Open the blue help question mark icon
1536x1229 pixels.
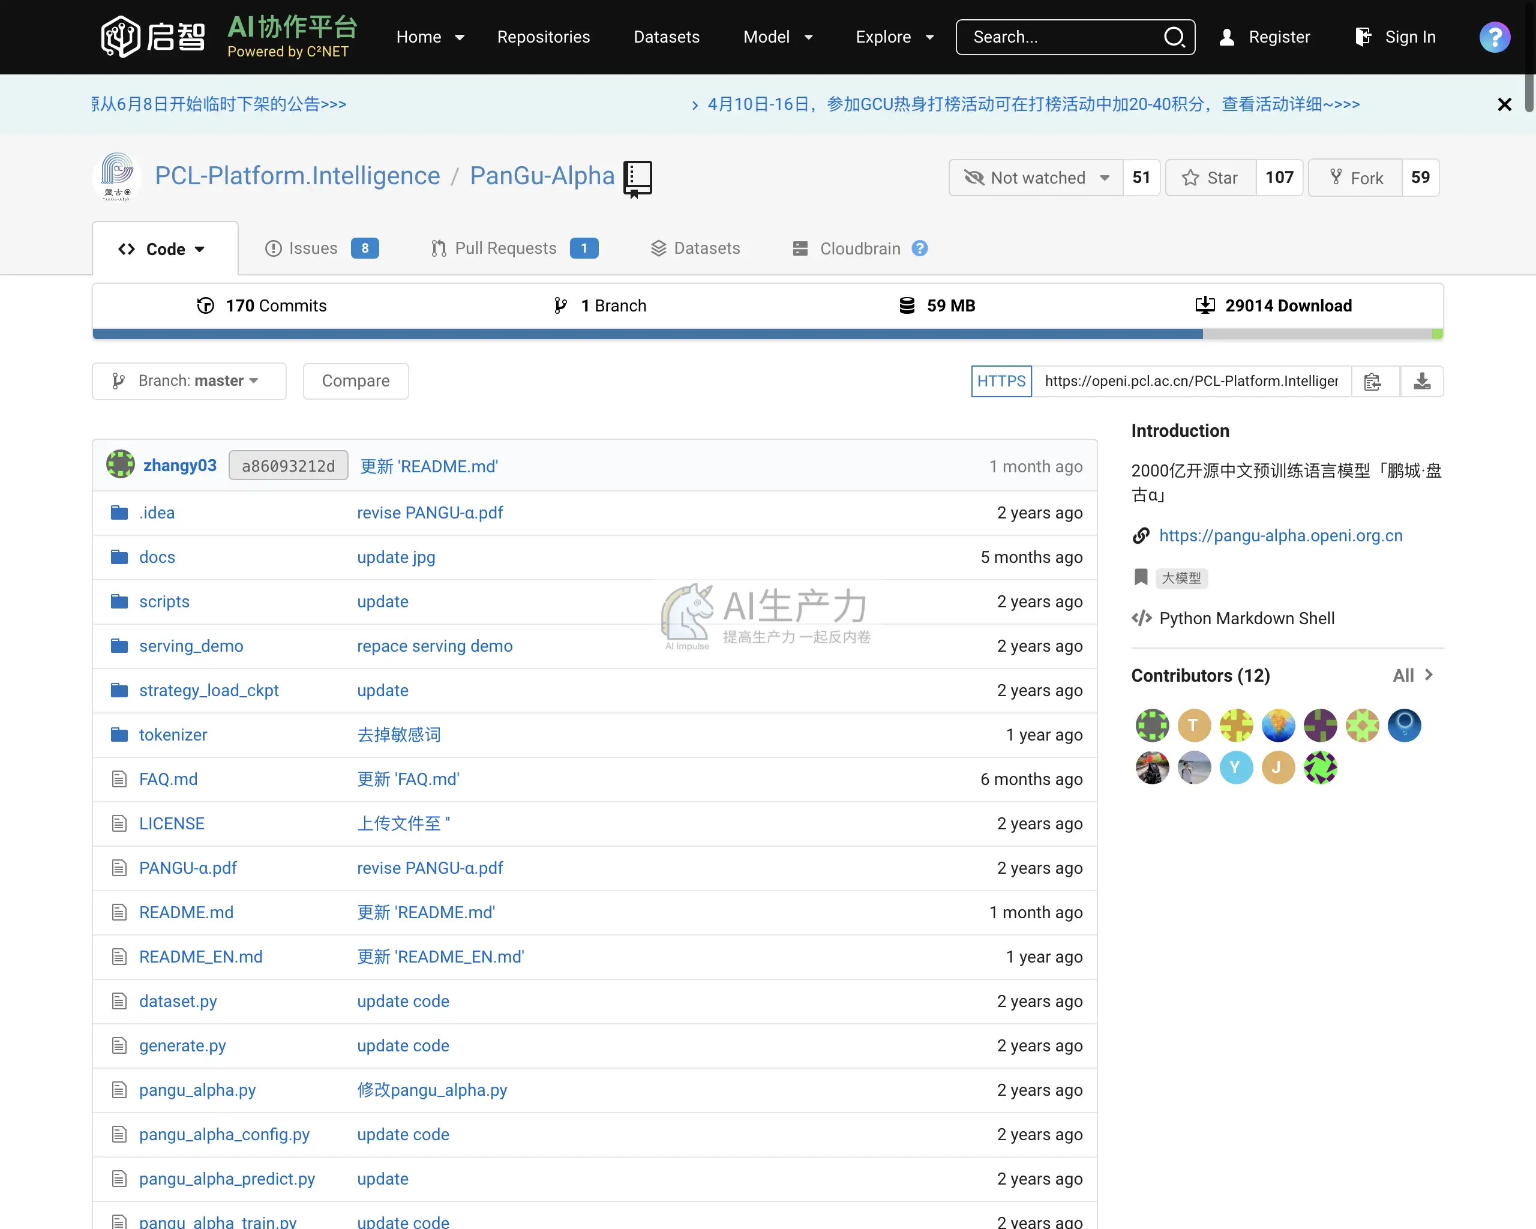click(x=1494, y=37)
